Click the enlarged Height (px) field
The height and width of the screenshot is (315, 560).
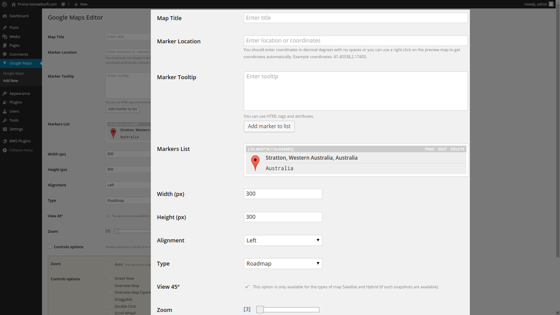click(283, 217)
